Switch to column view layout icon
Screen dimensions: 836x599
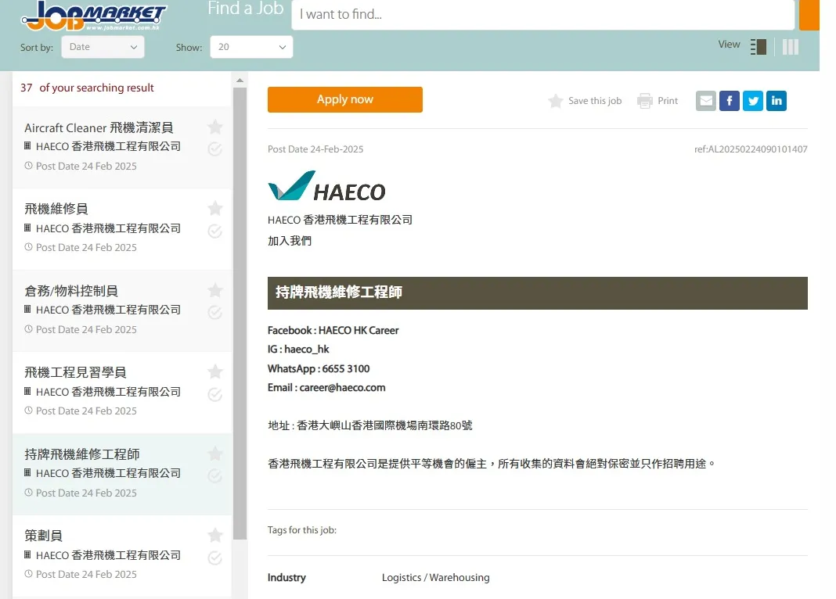791,47
